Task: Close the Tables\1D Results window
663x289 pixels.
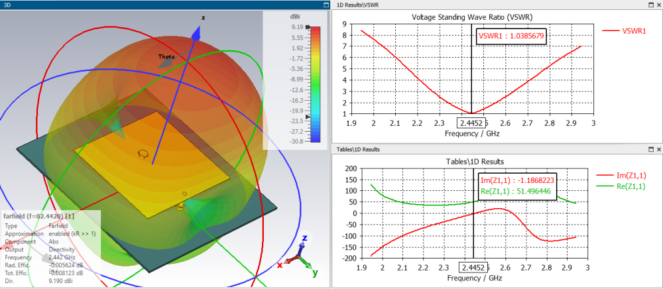Action: (659, 150)
